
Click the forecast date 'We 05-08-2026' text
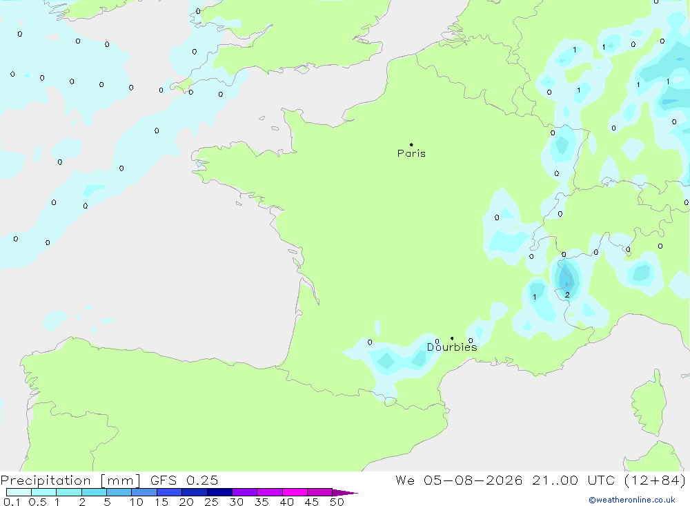459,480
